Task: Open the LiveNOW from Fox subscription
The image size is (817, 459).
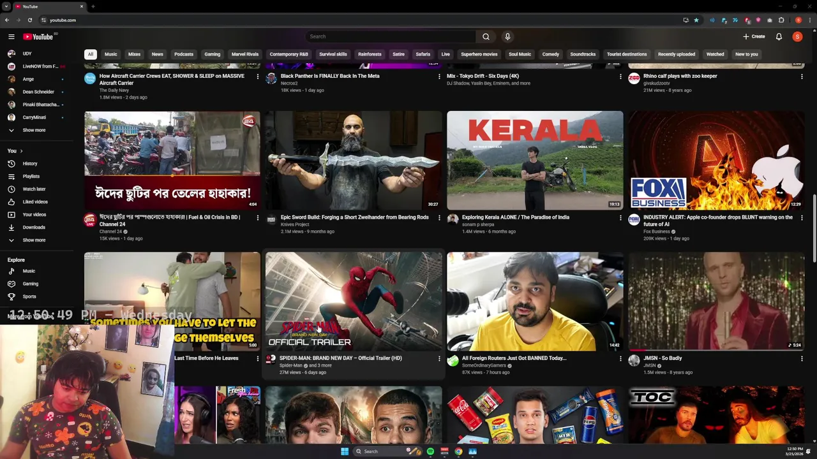Action: tap(40, 66)
